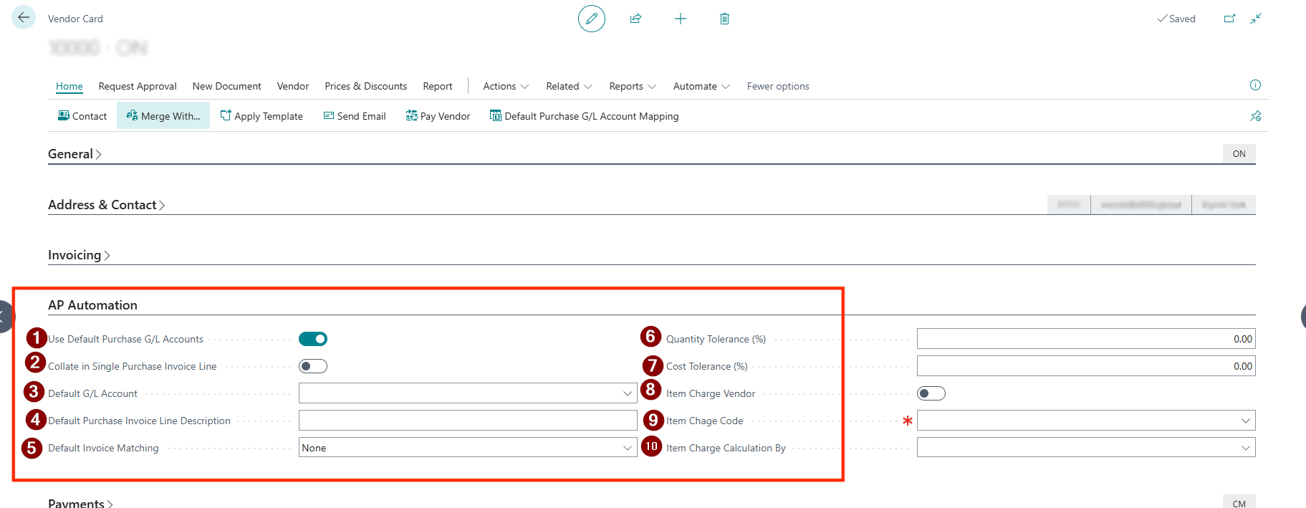Turn on the Item Charge Vendor switch

(931, 393)
